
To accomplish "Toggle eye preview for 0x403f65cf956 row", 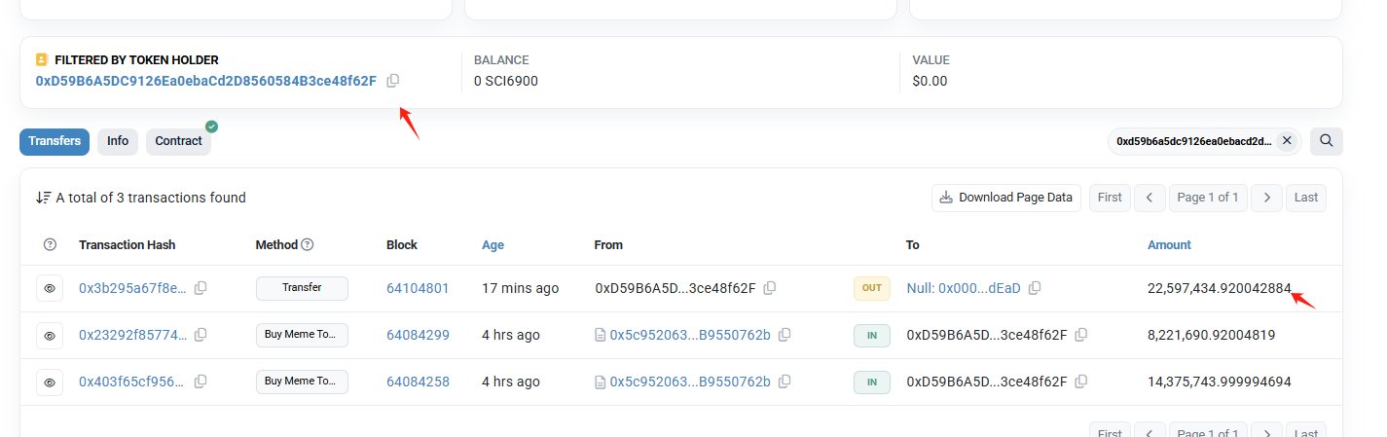I will tap(50, 382).
